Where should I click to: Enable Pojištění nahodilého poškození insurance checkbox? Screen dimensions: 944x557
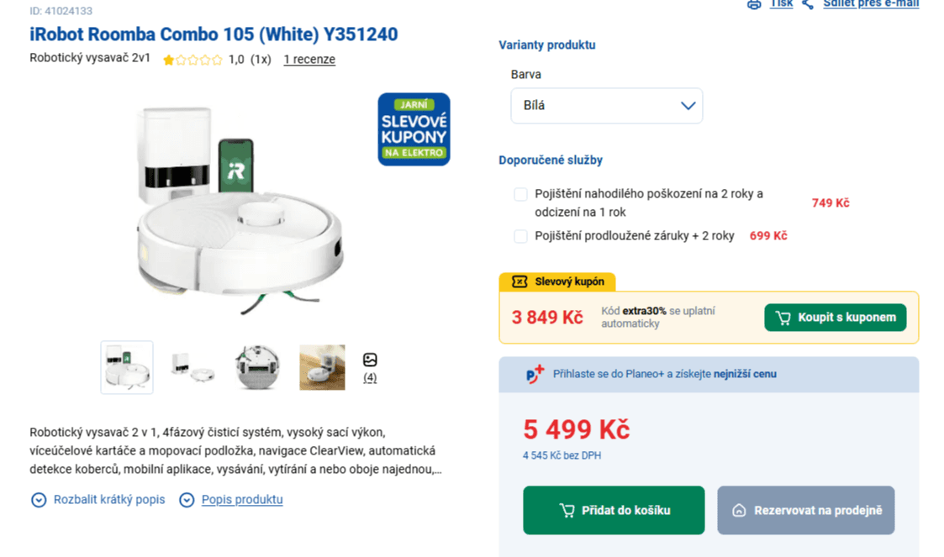tap(520, 194)
